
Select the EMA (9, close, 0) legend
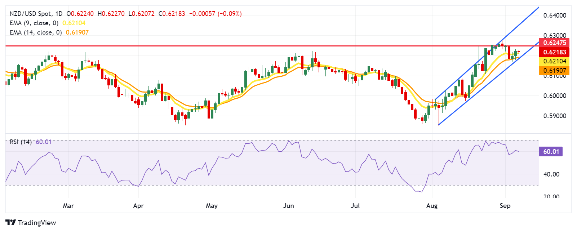[x=34, y=23]
